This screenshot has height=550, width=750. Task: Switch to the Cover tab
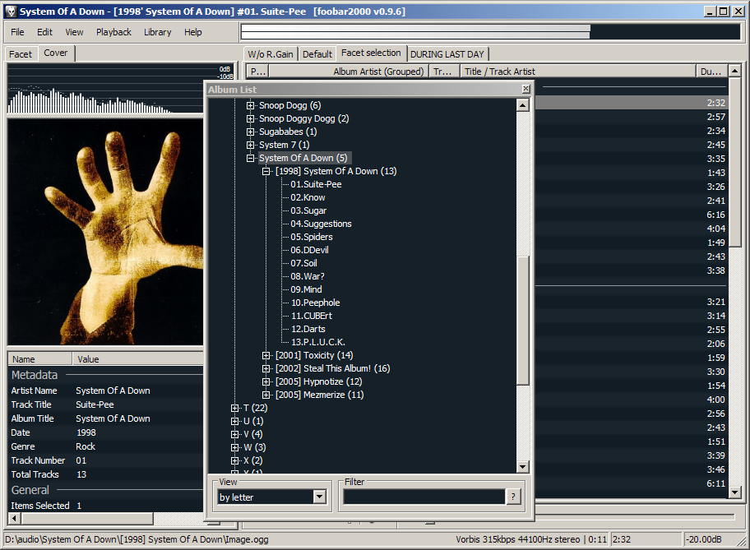click(56, 53)
